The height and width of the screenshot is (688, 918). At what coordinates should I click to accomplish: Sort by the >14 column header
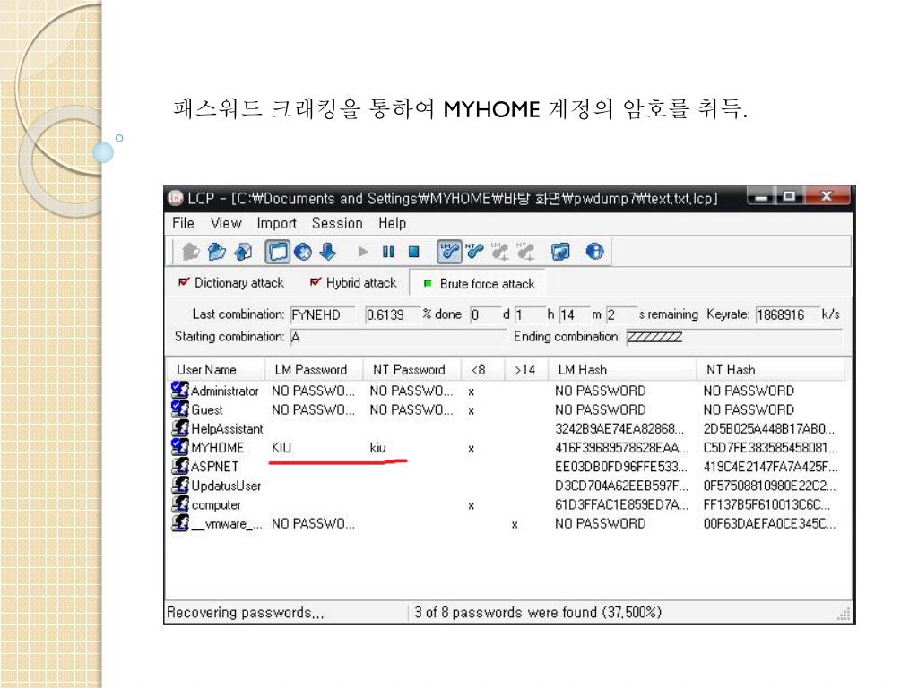pyautogui.click(x=527, y=370)
